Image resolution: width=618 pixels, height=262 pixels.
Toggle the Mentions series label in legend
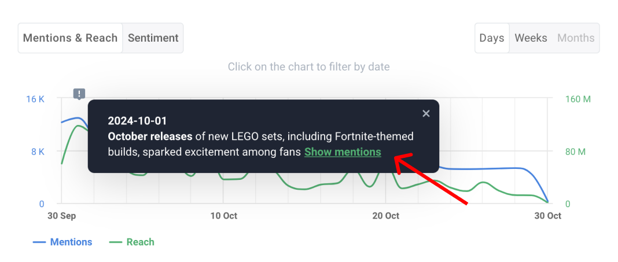click(x=71, y=242)
